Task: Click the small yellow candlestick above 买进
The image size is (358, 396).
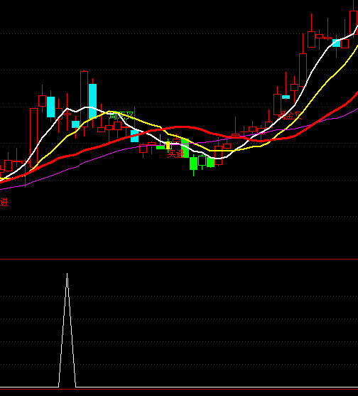Action: 168,145
